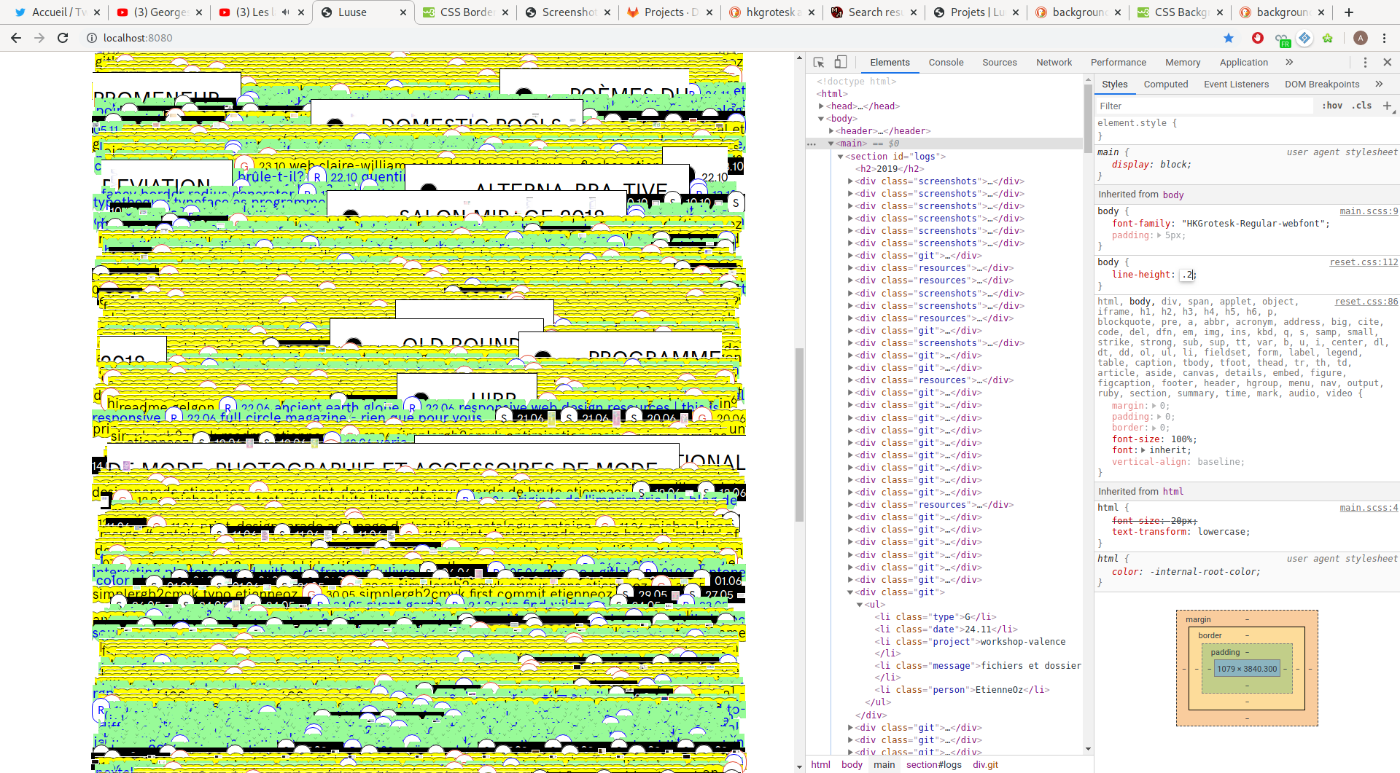This screenshot has height=773, width=1400.
Task: Click the new style rule plus icon
Action: (1387, 106)
